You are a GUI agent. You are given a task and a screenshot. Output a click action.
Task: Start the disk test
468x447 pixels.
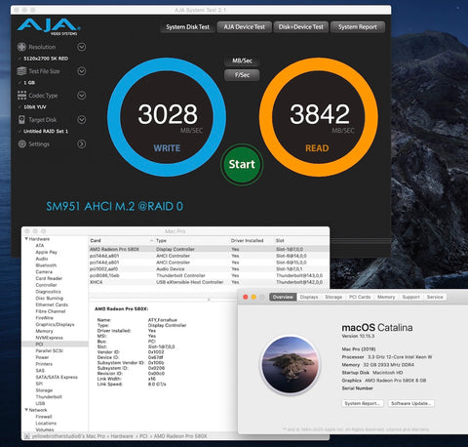[242, 164]
